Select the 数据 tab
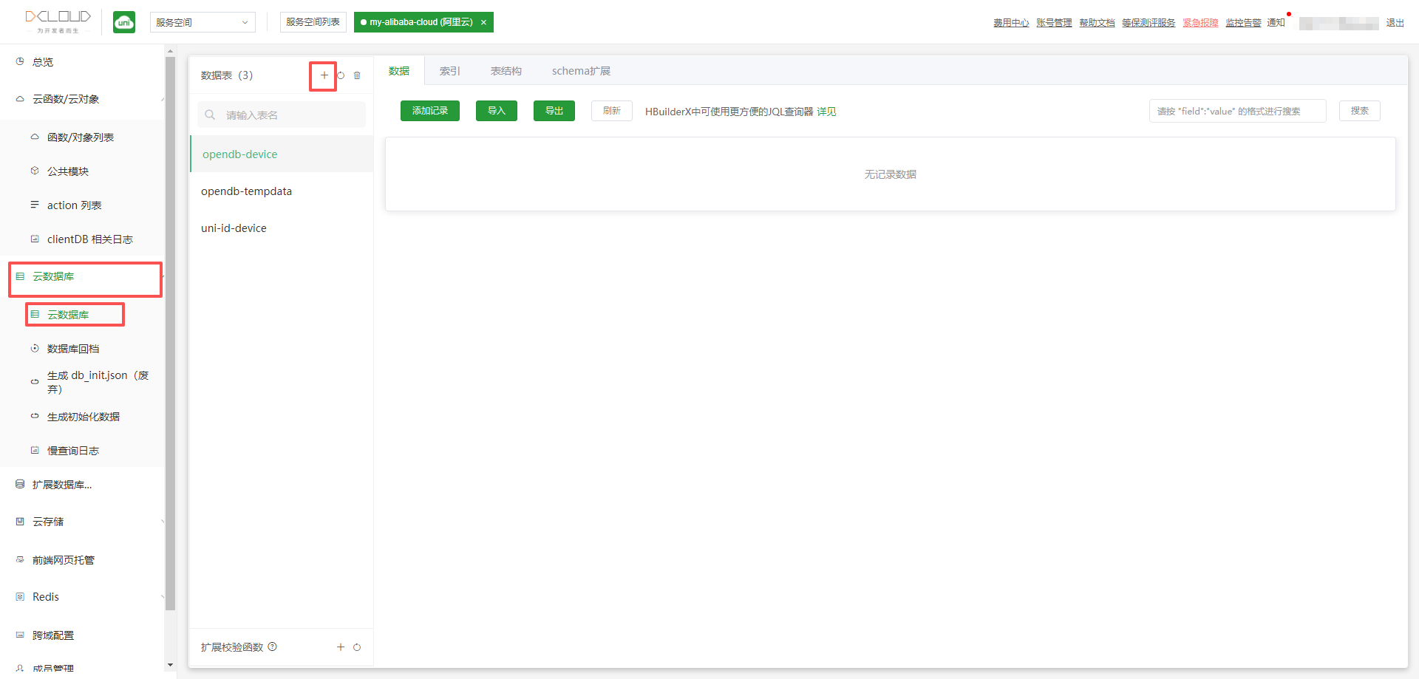Screen dimensions: 1419x679 [399, 71]
